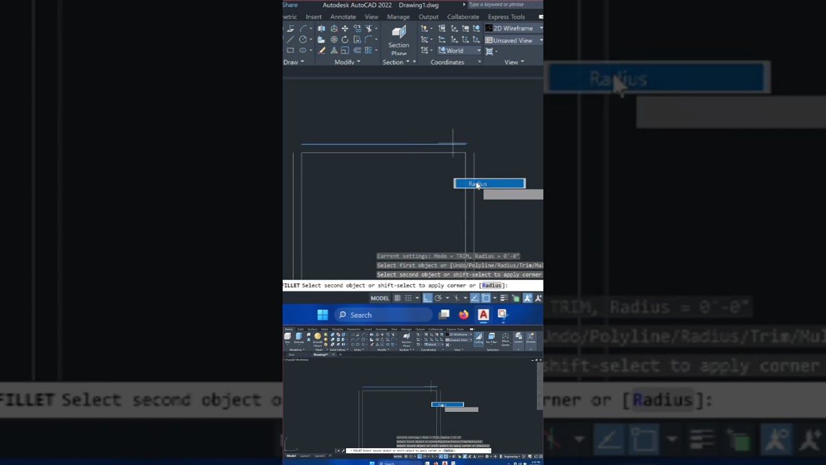Open snap mode dropdown arrow in enlarged status bar

[418, 298]
